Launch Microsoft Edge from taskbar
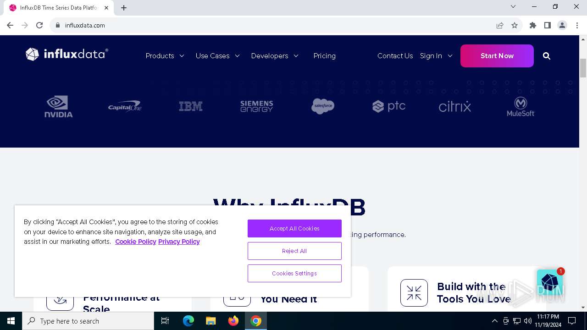 click(188, 321)
